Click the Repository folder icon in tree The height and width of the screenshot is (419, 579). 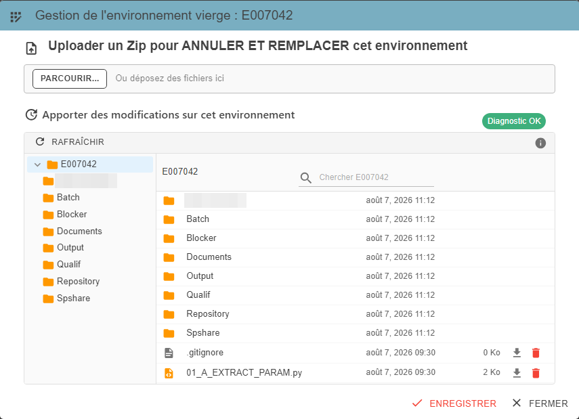[48, 282]
